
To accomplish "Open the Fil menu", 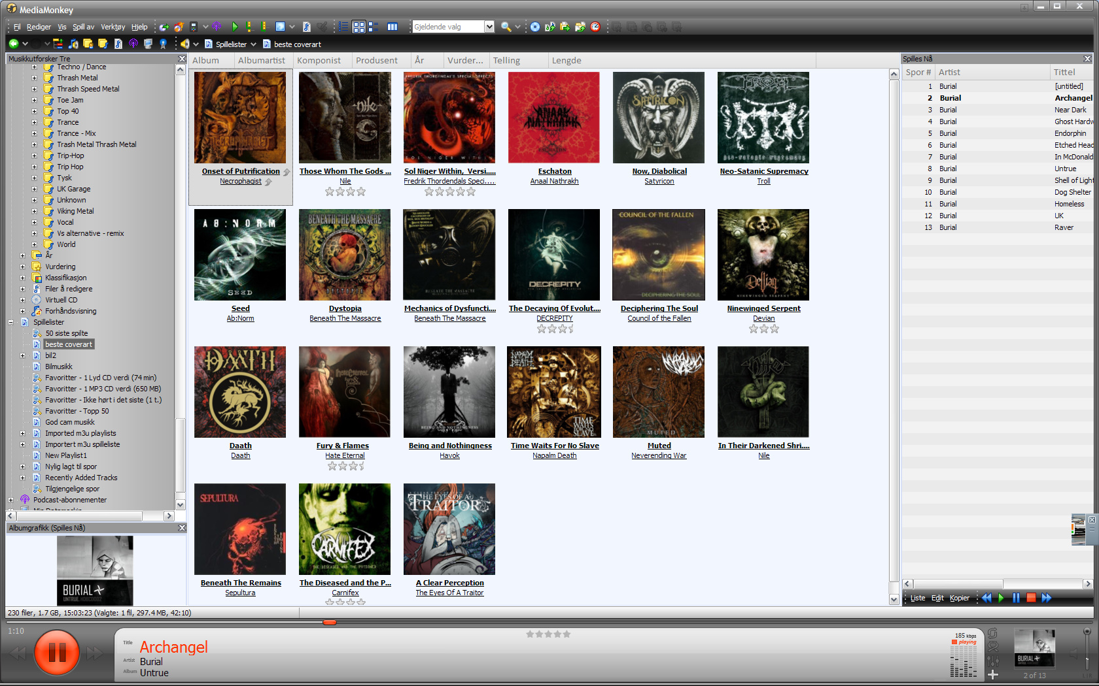I will point(17,27).
